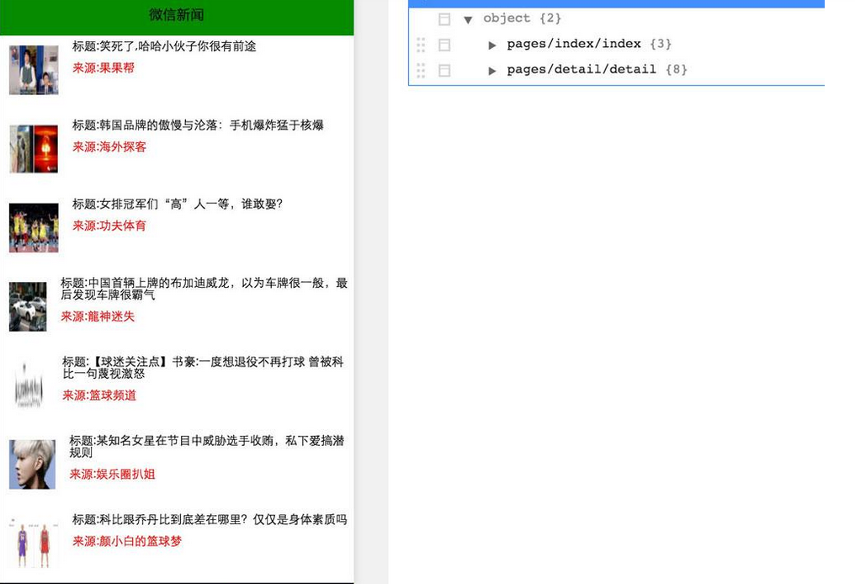
Task: Select the pages/index/index tree label
Action: (x=574, y=44)
